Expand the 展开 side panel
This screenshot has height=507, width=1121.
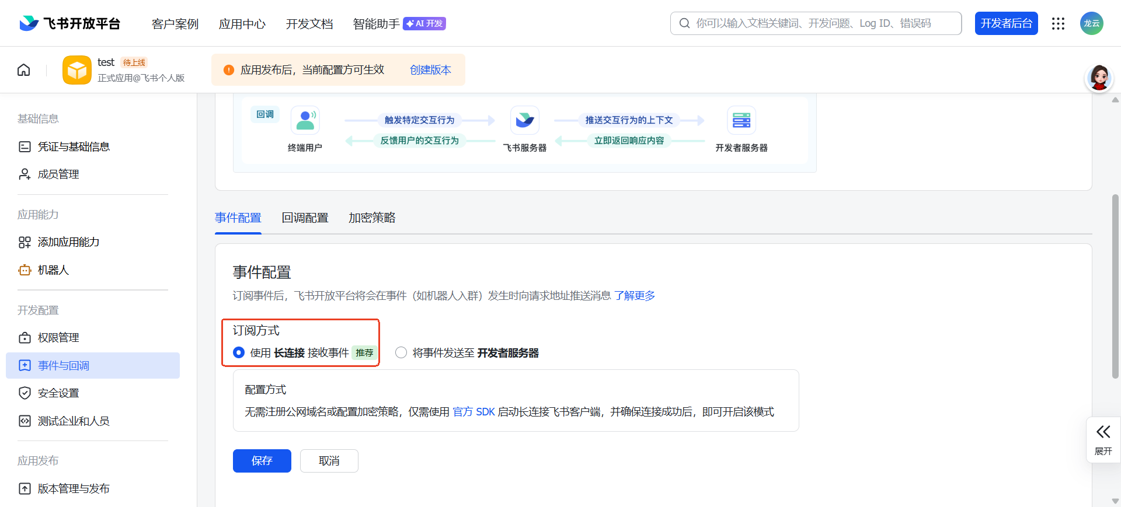[1103, 439]
